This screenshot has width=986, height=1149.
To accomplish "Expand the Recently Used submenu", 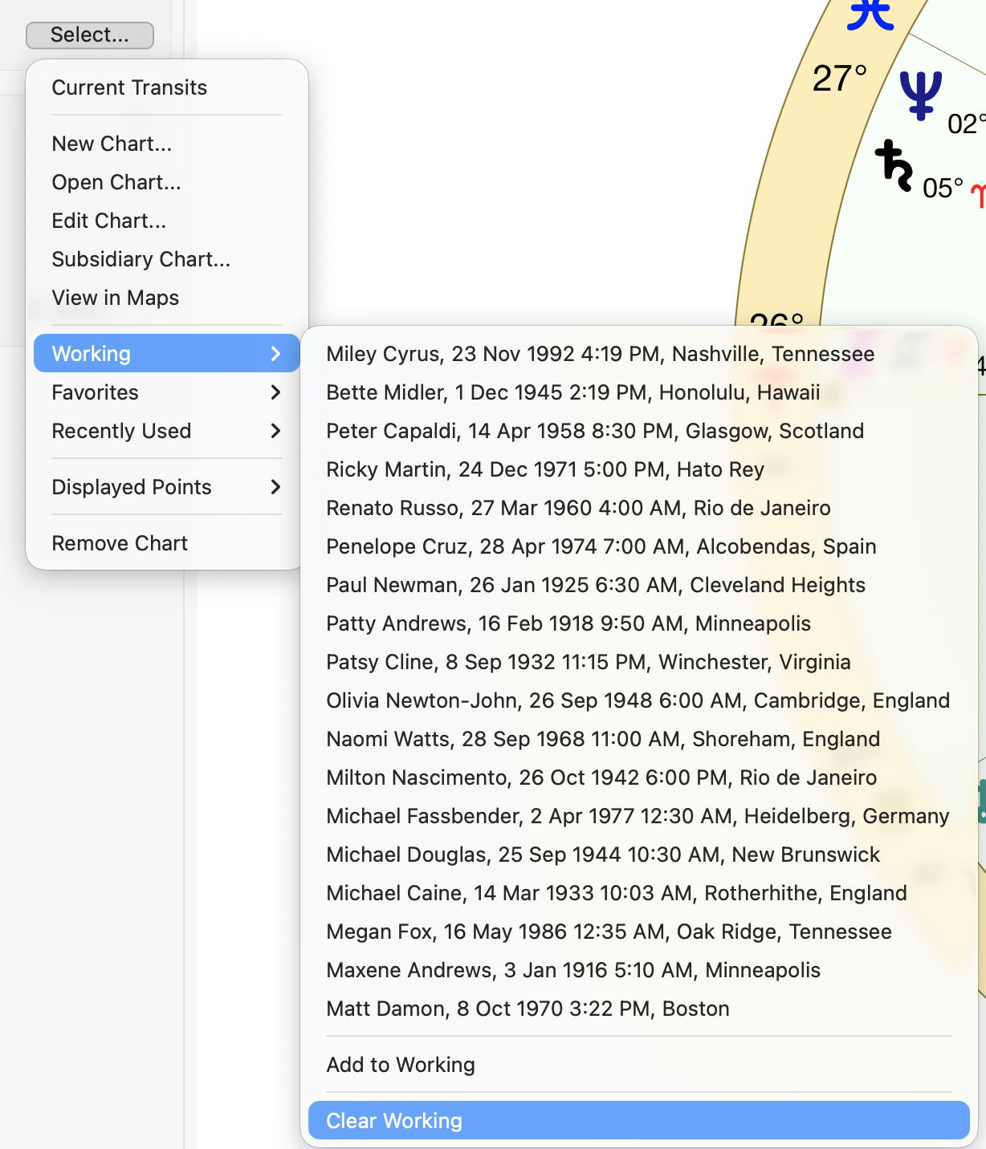I will click(x=167, y=431).
